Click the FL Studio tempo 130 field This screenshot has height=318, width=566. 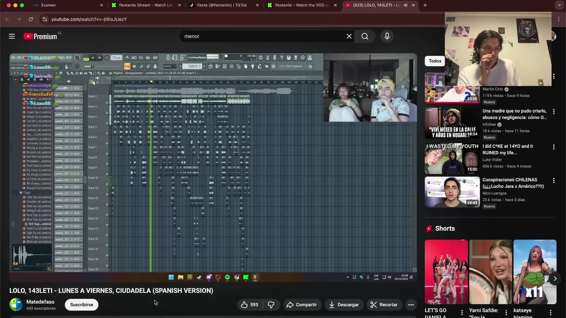coord(116,57)
